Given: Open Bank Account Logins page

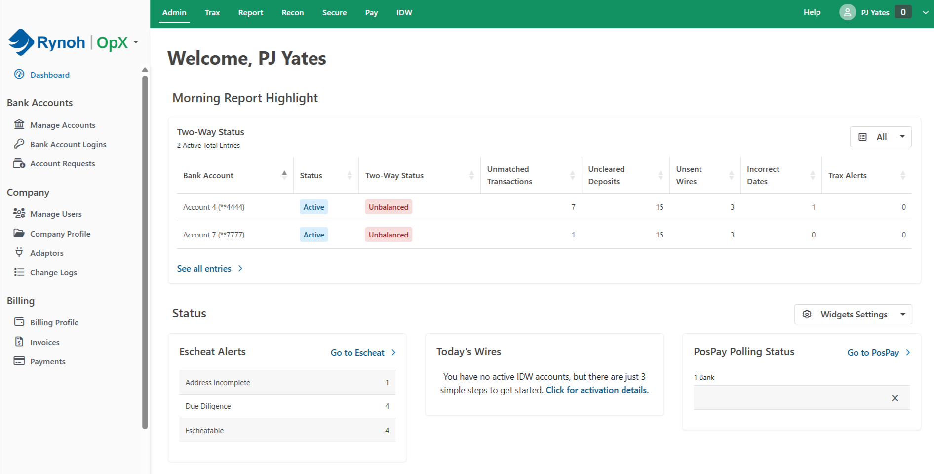Looking at the screenshot, I should pos(68,144).
